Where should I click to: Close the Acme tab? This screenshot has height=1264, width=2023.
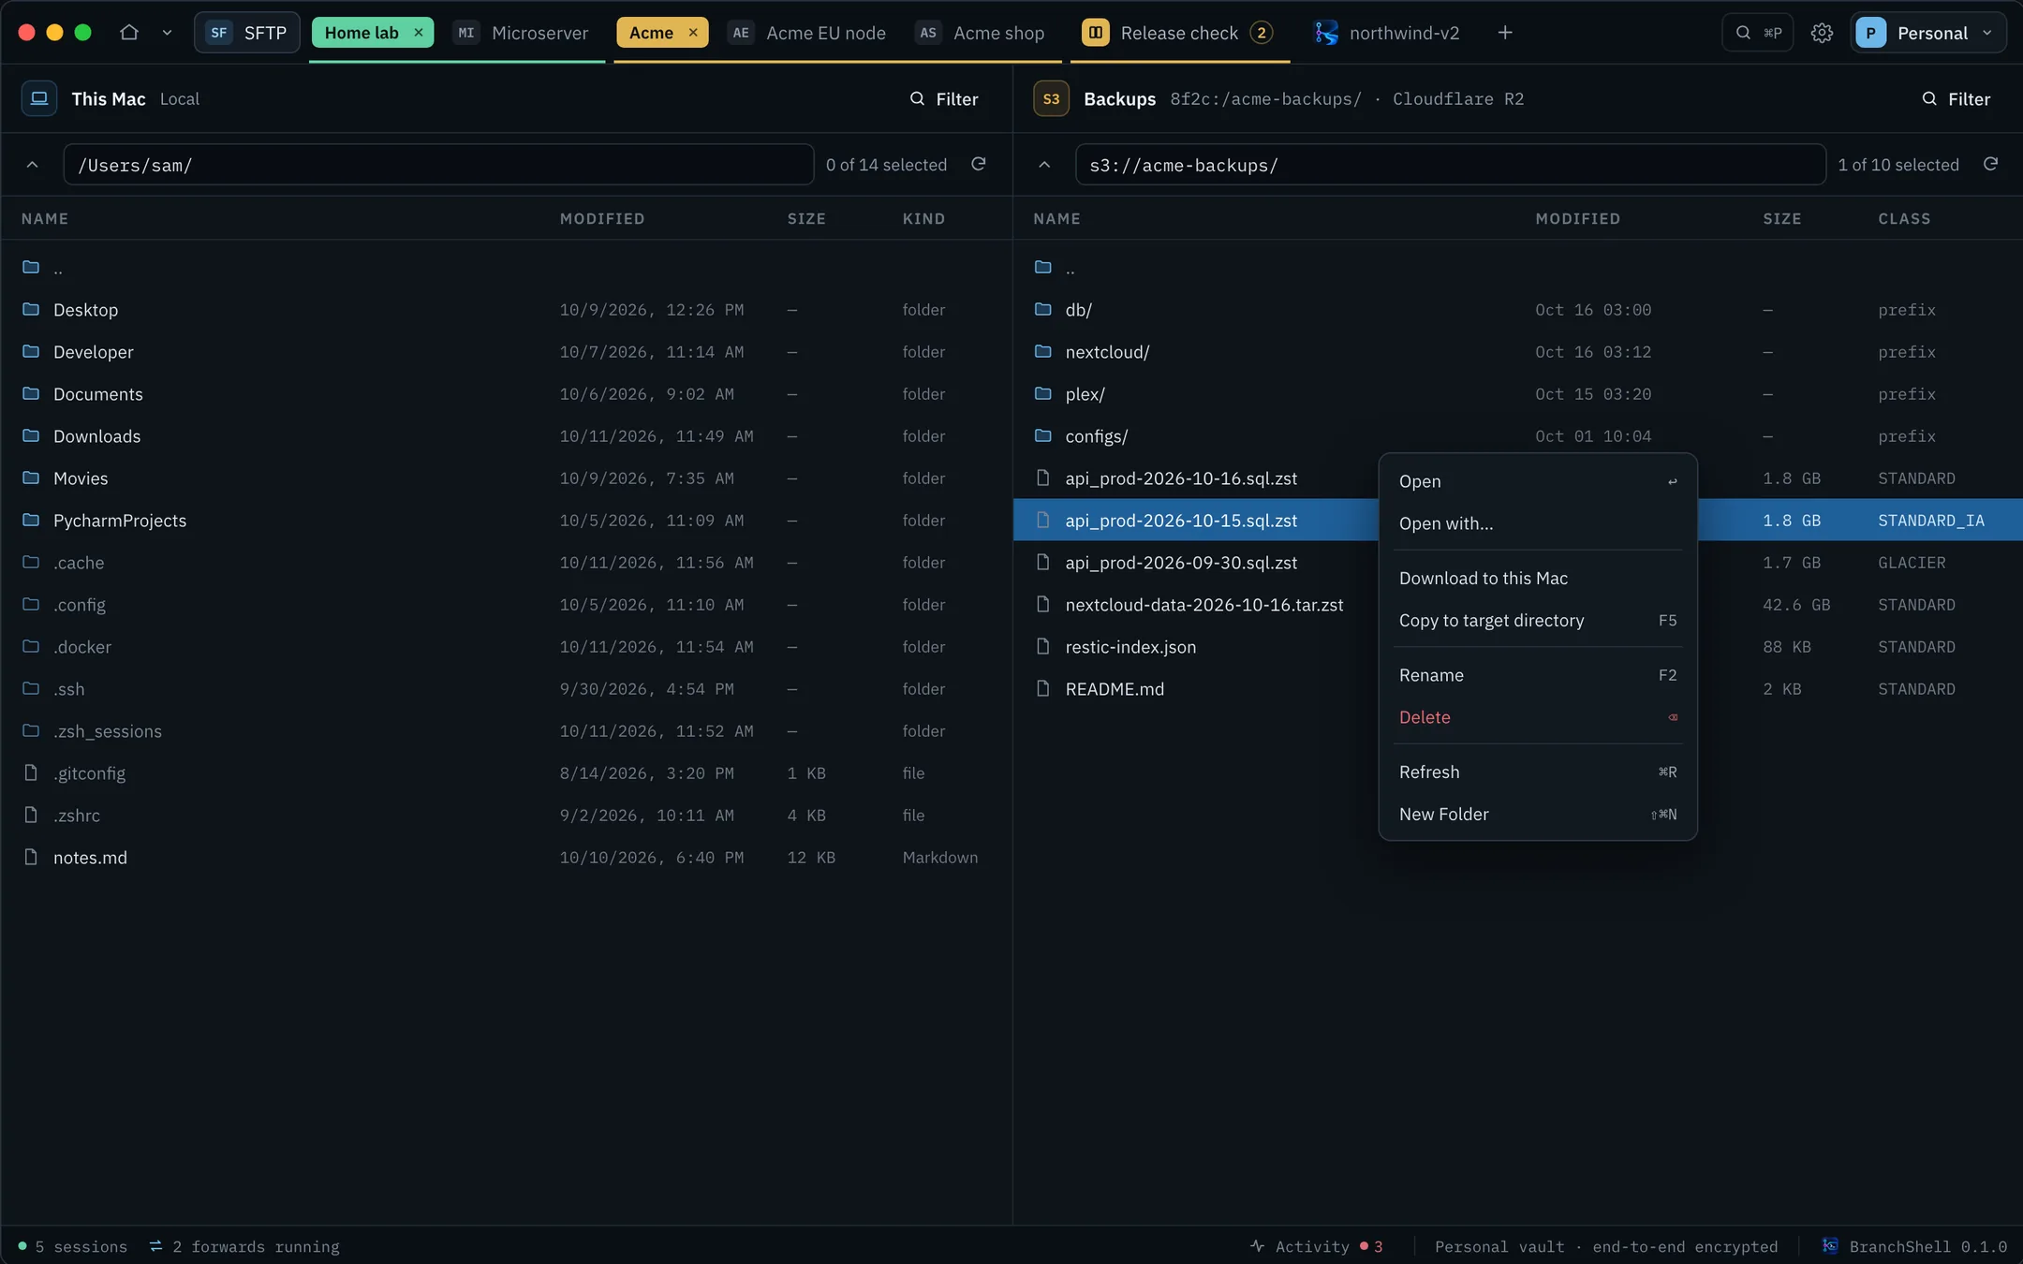coord(693,33)
